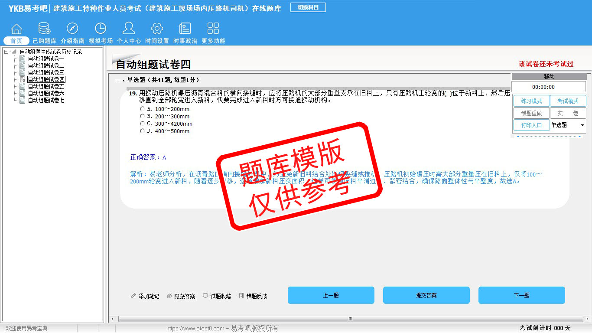Open 已购题库 database icon
Image resolution: width=592 pixels, height=333 pixels.
44,29
